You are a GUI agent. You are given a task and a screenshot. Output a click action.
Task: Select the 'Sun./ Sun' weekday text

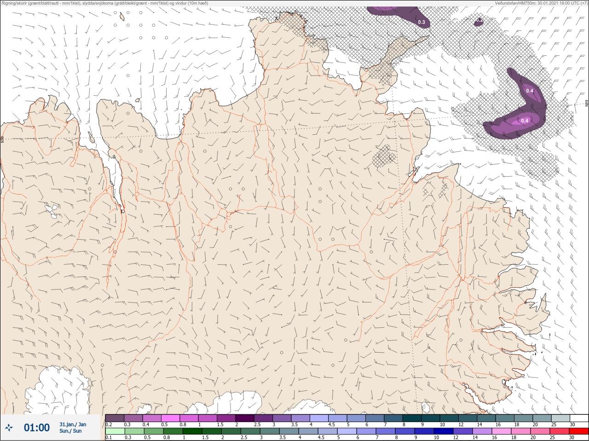pyautogui.click(x=70, y=431)
